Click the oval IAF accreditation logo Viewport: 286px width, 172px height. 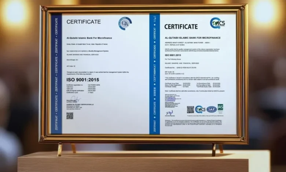click(x=211, y=109)
